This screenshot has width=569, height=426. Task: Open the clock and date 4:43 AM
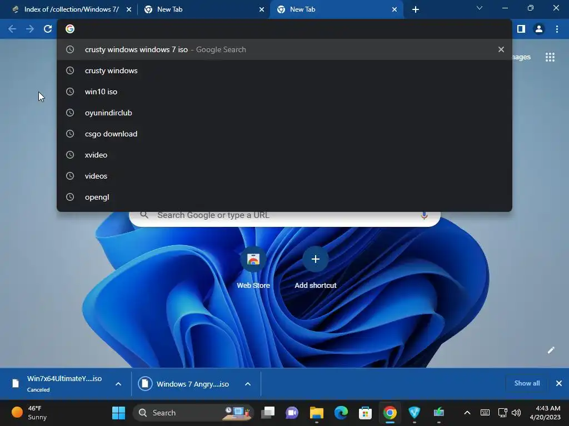coord(545,413)
